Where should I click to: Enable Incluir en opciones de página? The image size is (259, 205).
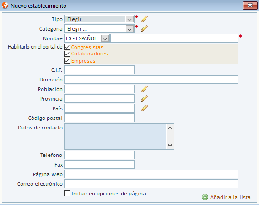pos(67,194)
